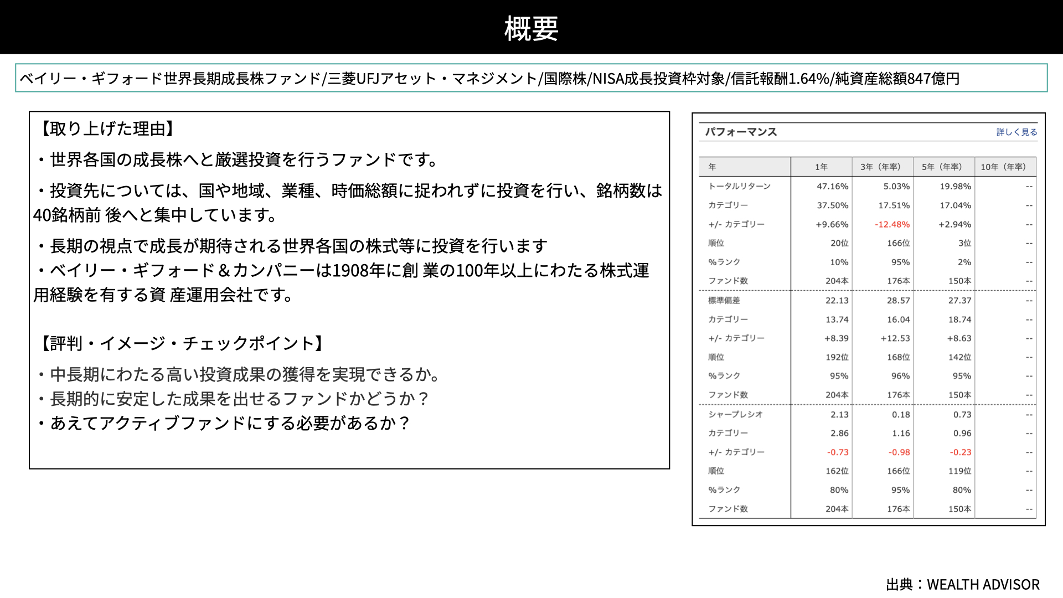Click the シャープレシオ row label
This screenshot has height=598, width=1063.
coord(735,414)
